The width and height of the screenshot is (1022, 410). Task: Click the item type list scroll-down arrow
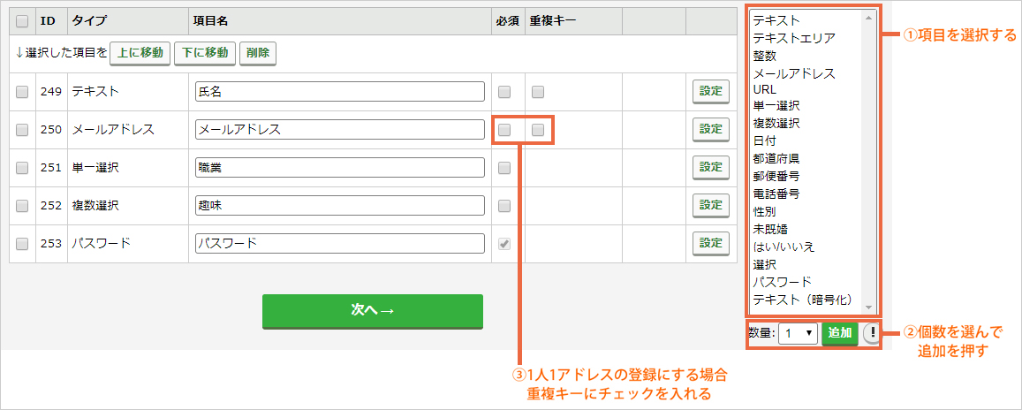pyautogui.click(x=868, y=306)
